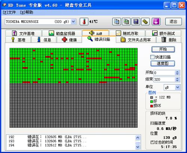Click the error log scrollbar down arrow
This screenshot has width=187, height=153.
[x=138, y=147]
